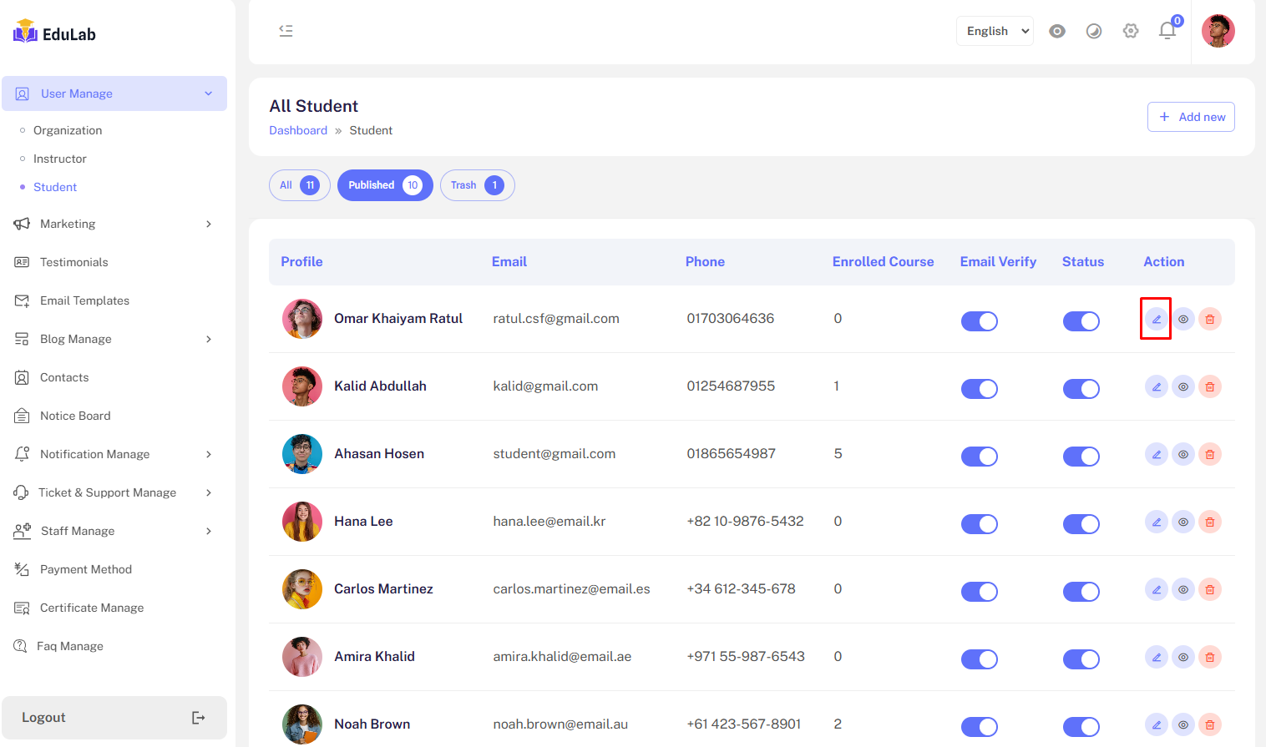Viewport: 1266px width, 747px height.
Task: Disable Email Verify for Kalid Abdullah
Action: 979,389
